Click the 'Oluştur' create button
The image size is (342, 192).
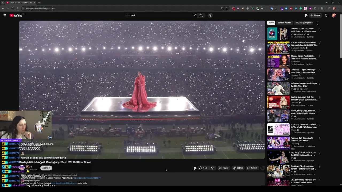(x=315, y=15)
